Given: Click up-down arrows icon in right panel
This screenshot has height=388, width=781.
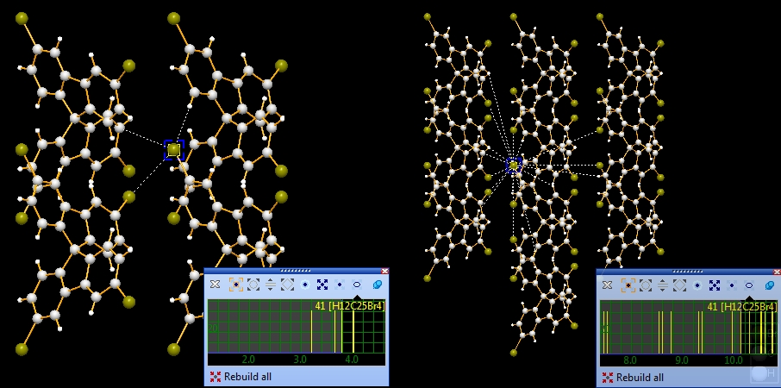Looking at the screenshot, I should 662,285.
